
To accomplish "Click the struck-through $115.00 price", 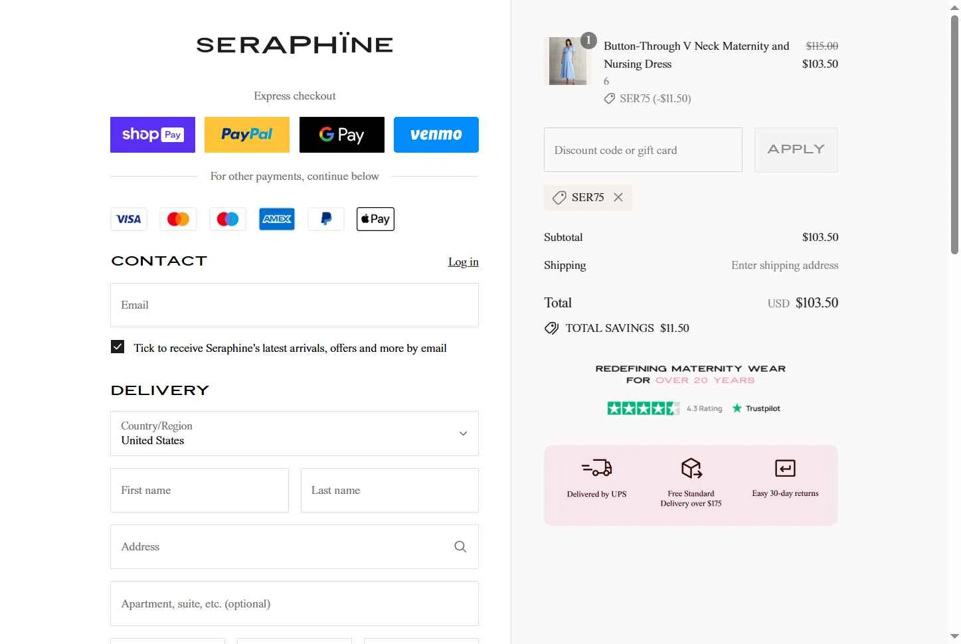I will (x=822, y=46).
